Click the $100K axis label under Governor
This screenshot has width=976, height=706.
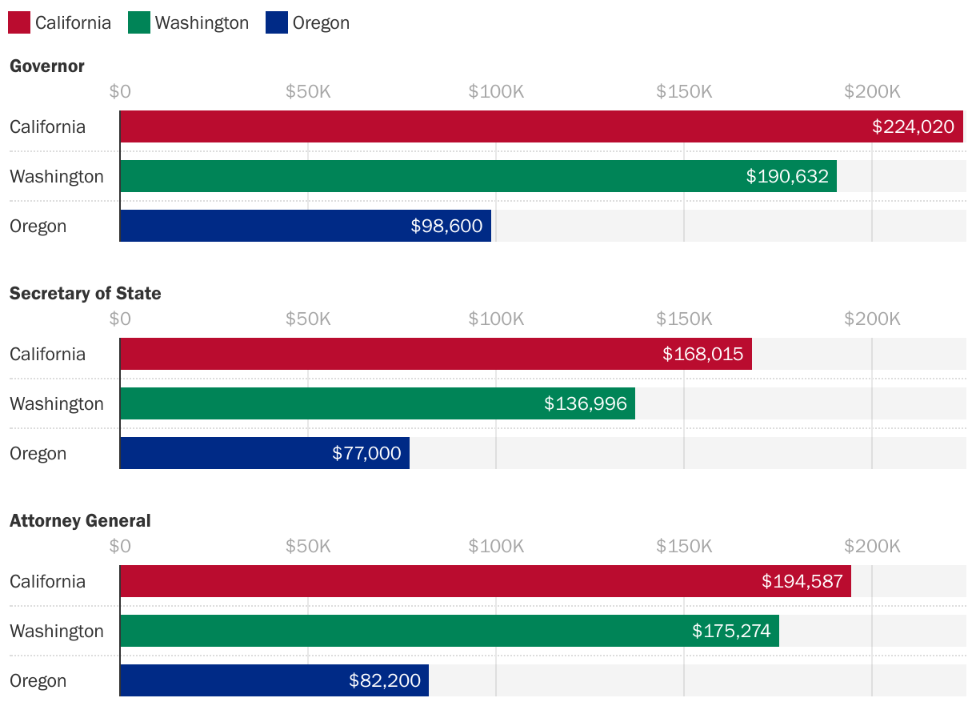tap(496, 91)
